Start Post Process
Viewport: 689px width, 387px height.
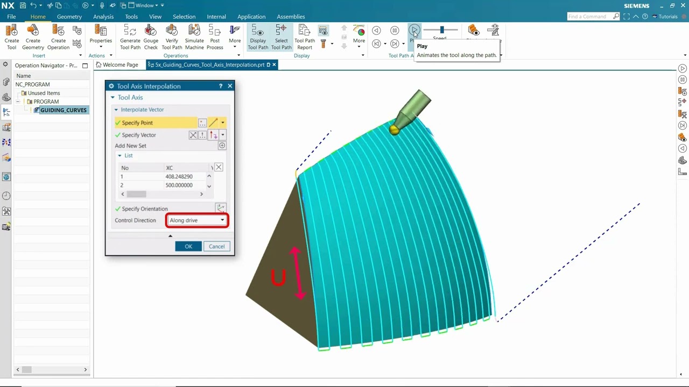click(215, 37)
